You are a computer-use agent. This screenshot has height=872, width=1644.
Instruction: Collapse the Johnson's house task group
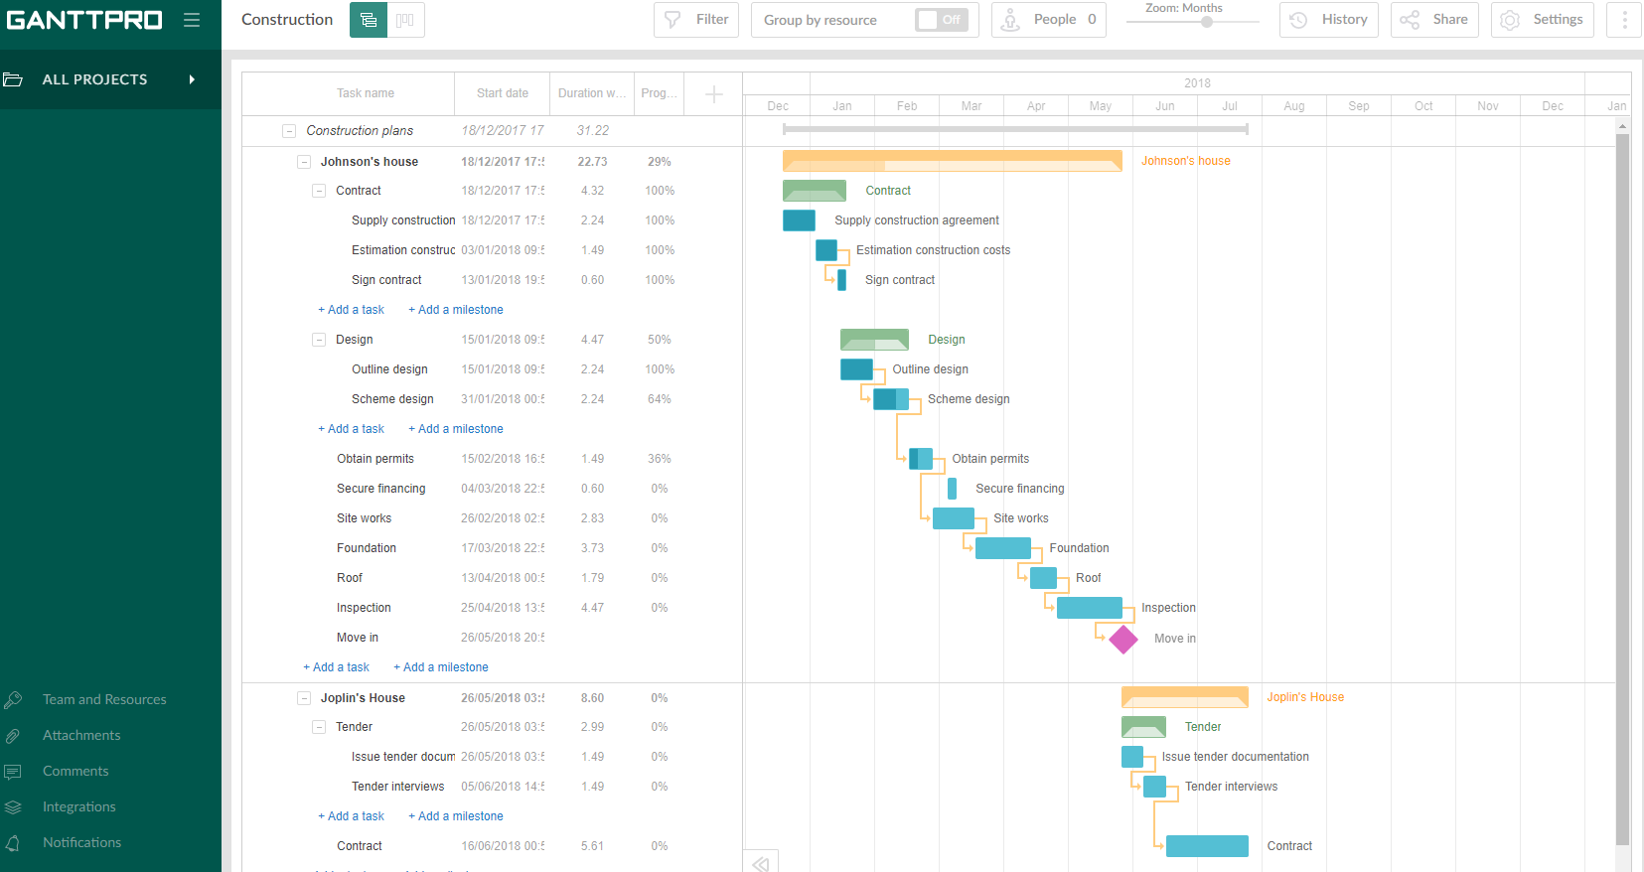[x=304, y=162]
